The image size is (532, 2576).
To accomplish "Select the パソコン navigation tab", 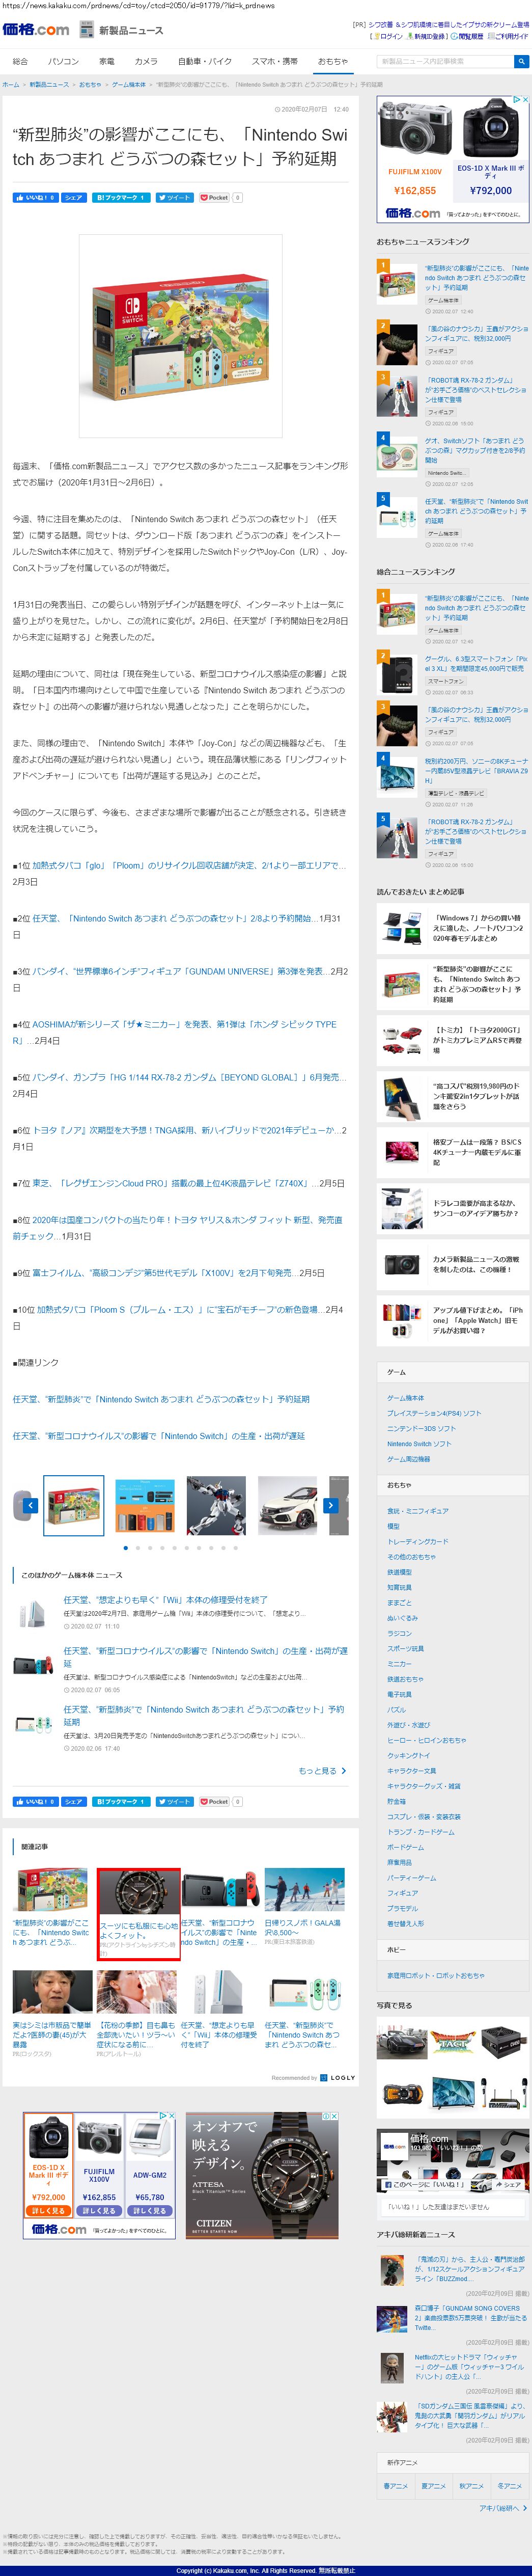I will [63, 62].
